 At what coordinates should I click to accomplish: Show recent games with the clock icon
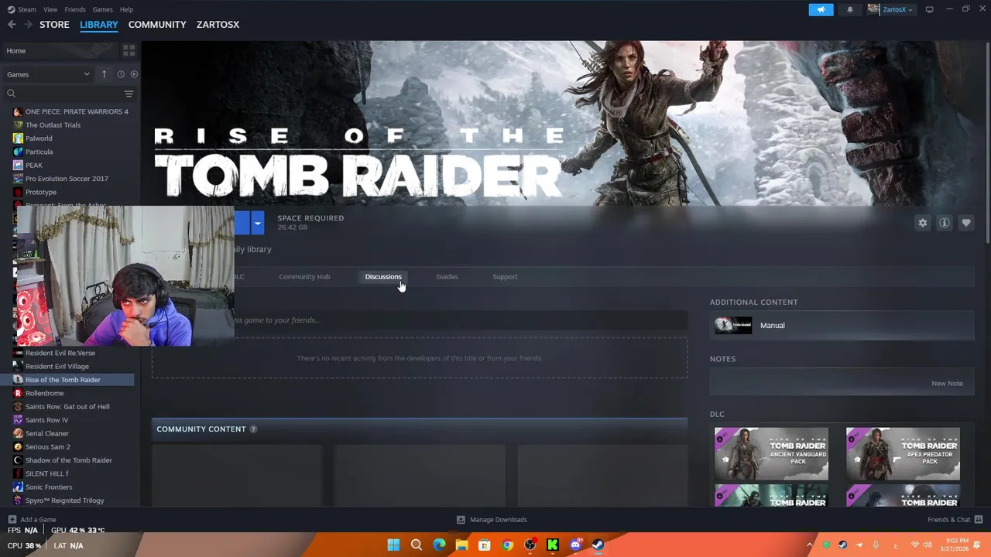coord(121,74)
